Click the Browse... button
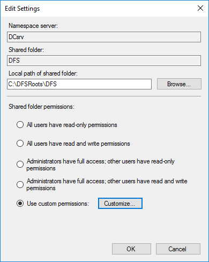 tap(179, 84)
